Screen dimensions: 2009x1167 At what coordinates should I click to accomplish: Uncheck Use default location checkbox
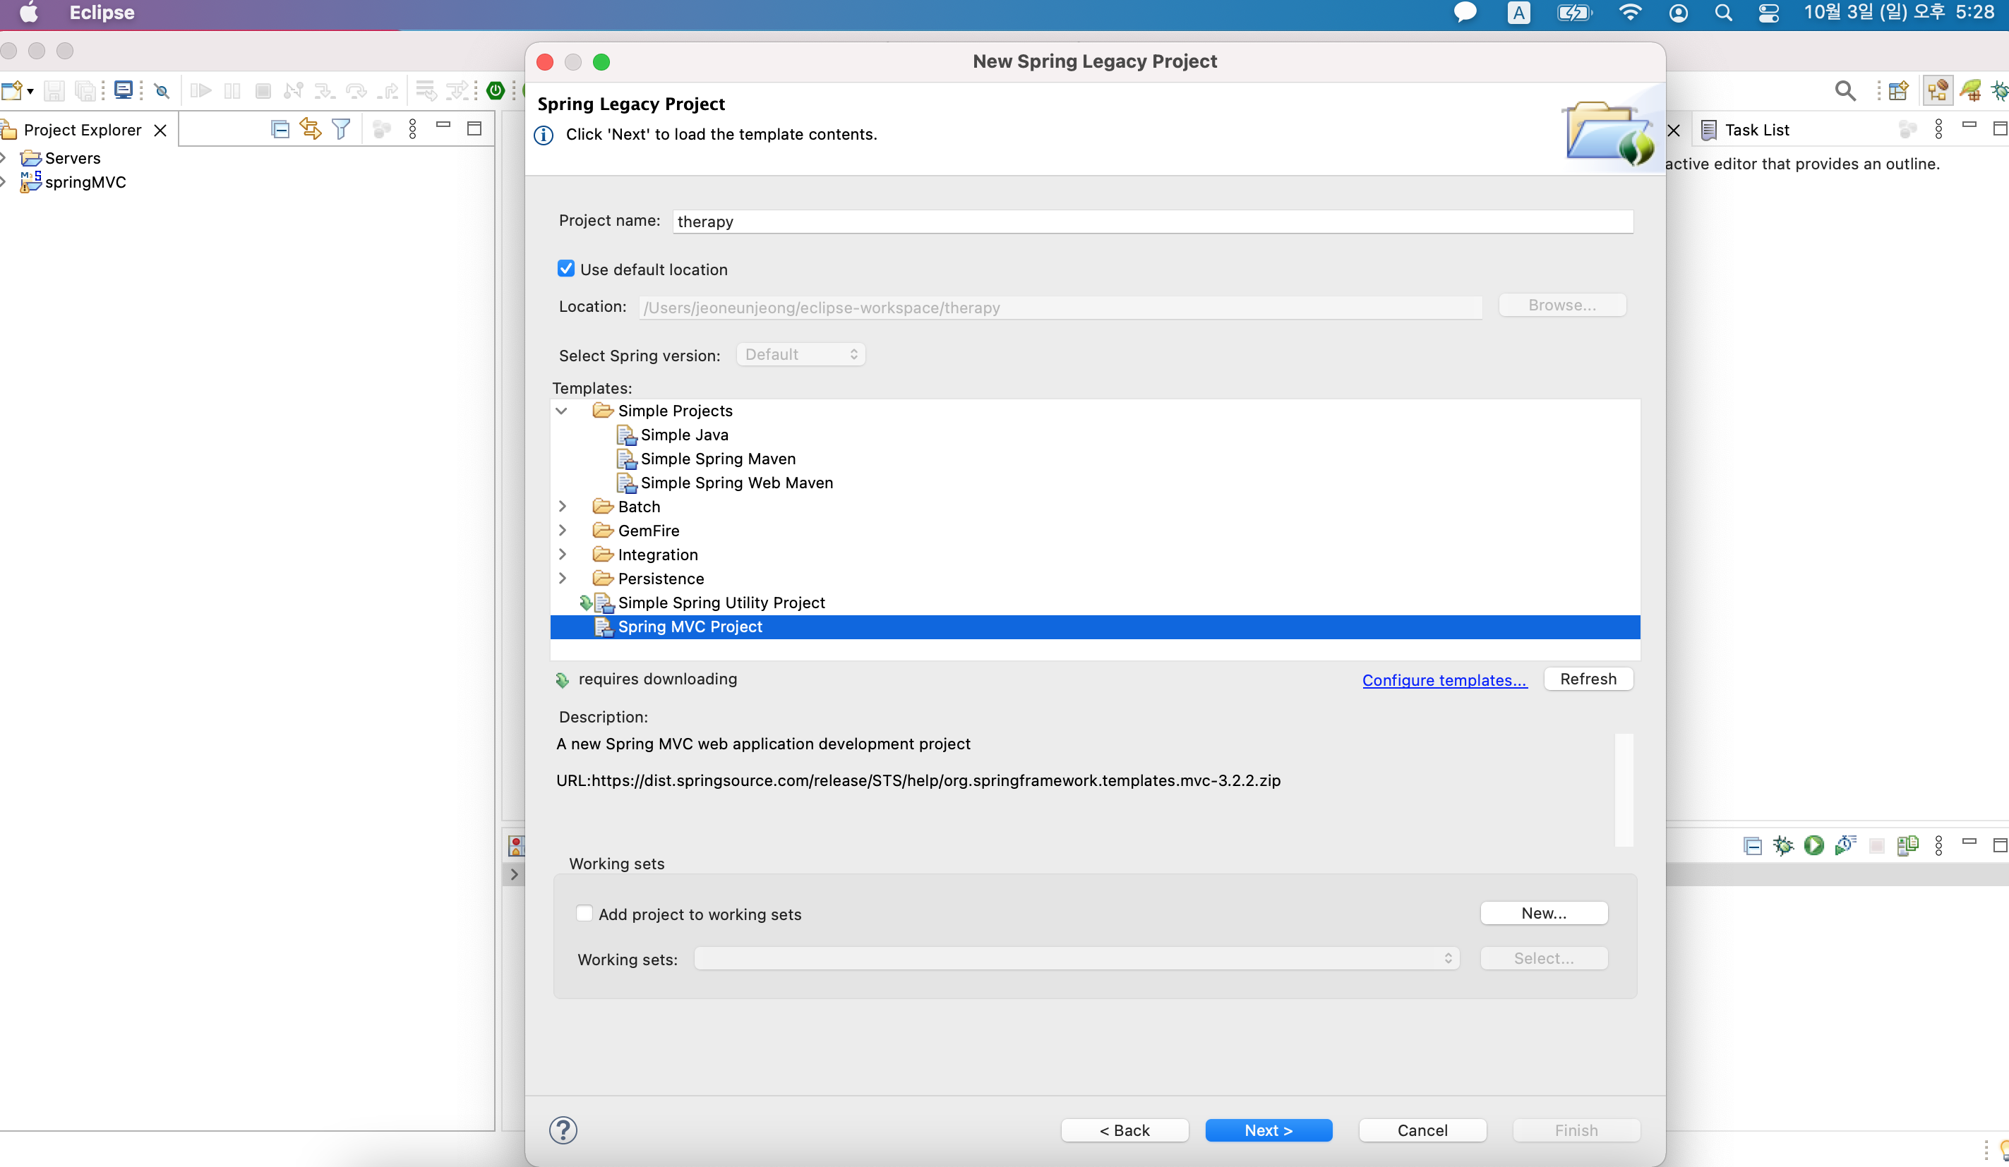[566, 268]
